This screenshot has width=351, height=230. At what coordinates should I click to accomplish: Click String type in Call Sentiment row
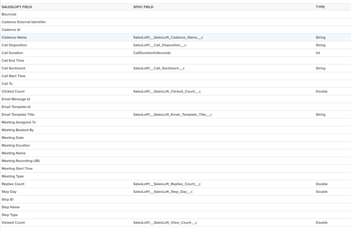pyautogui.click(x=321, y=68)
